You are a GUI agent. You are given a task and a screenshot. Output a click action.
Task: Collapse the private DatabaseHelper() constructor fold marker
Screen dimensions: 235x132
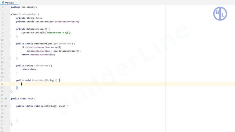click(x=10, y=29)
